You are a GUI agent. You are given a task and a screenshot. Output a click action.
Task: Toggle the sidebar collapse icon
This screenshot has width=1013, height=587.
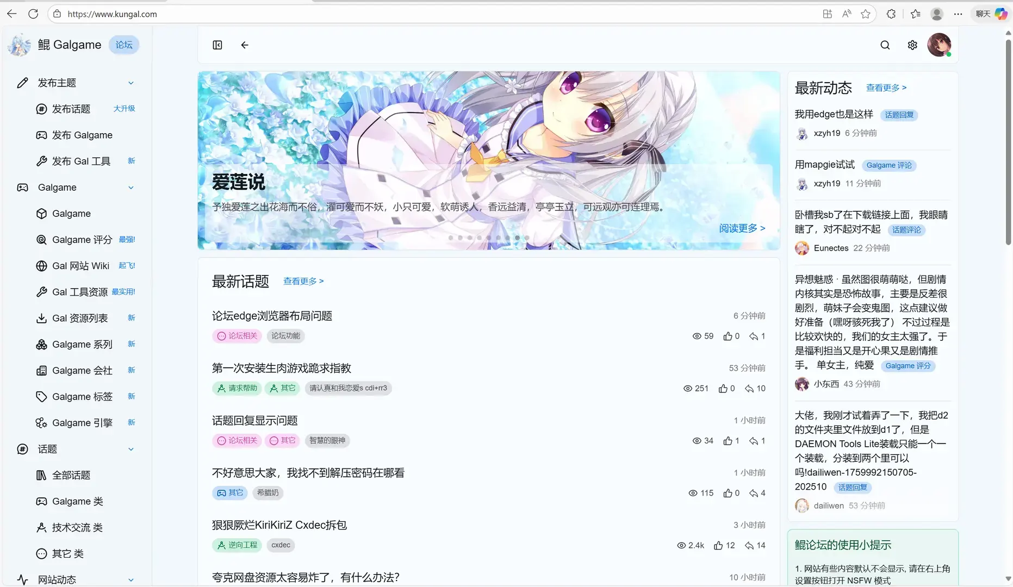(217, 45)
